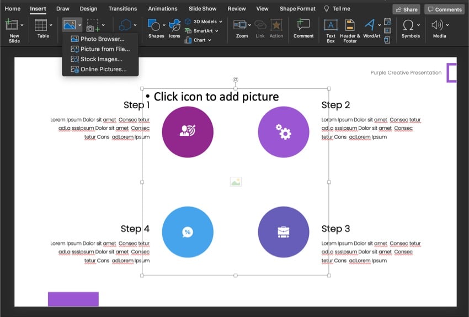Insert a Table from the ribbon
The height and width of the screenshot is (317, 469).
pos(41,25)
